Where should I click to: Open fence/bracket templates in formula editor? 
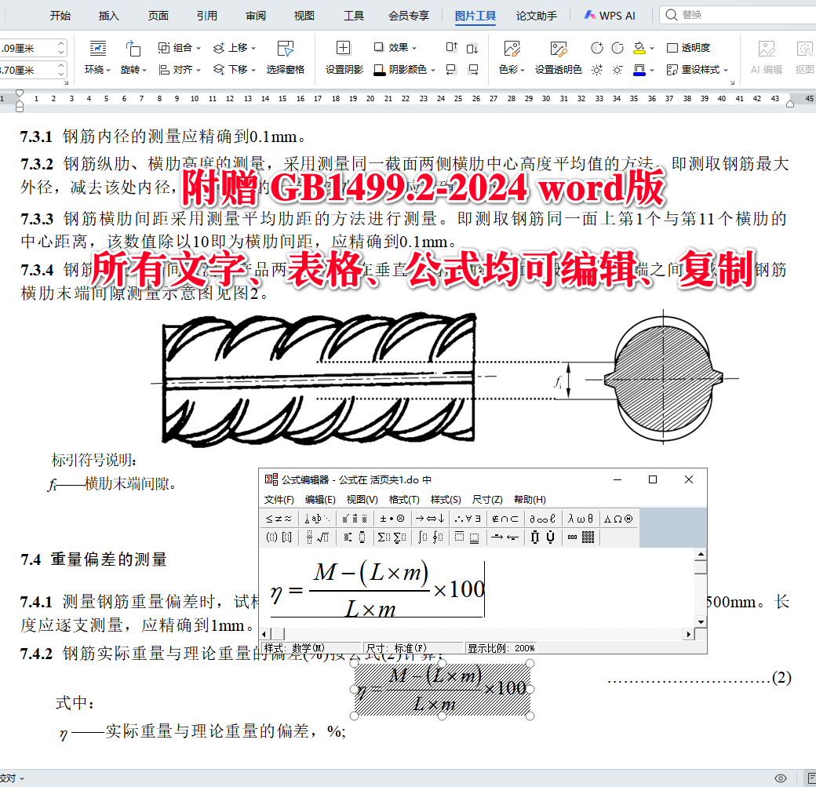[x=279, y=537]
